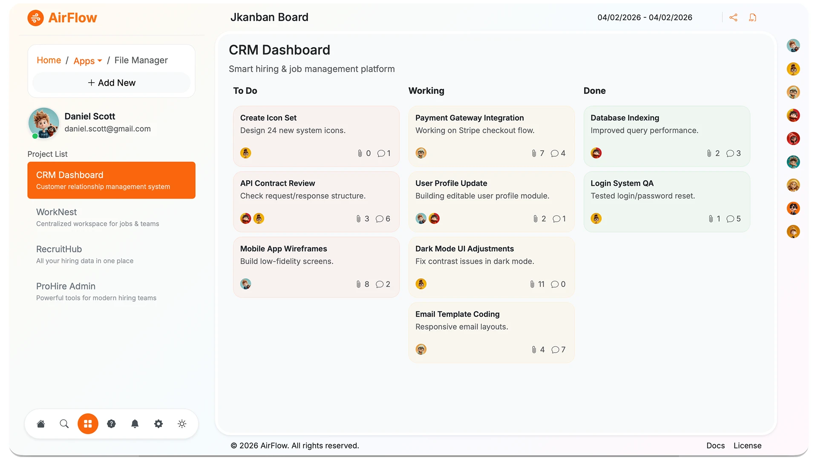This screenshot has width=818, height=460.
Task: Click assignee avatar on Create Icon Set card
Action: pyautogui.click(x=245, y=153)
